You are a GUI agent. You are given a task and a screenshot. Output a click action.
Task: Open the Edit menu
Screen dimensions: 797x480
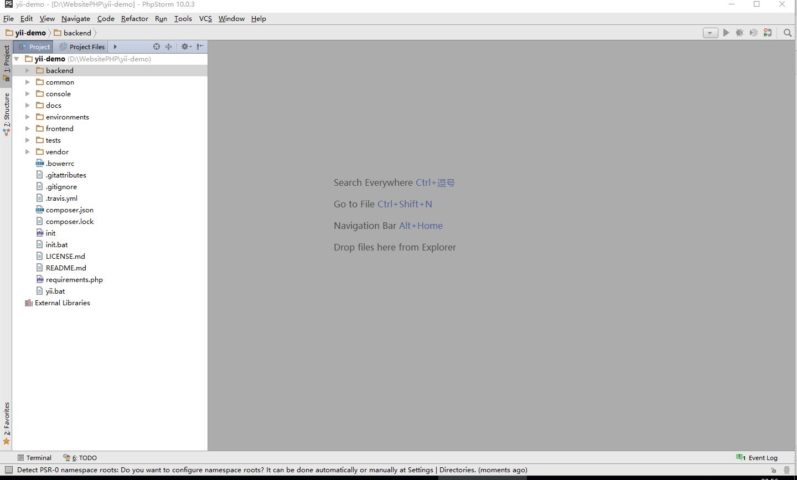click(x=27, y=18)
